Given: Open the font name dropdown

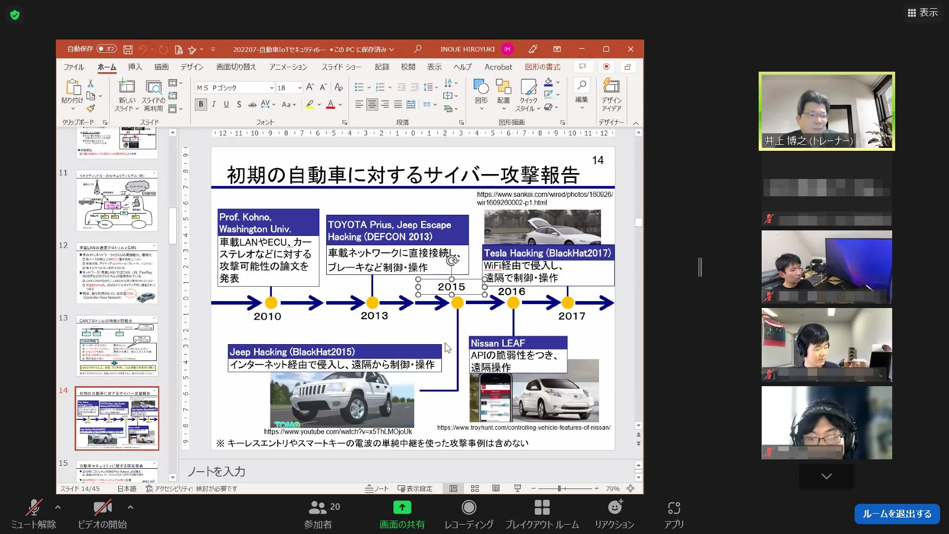Looking at the screenshot, I should coord(272,88).
